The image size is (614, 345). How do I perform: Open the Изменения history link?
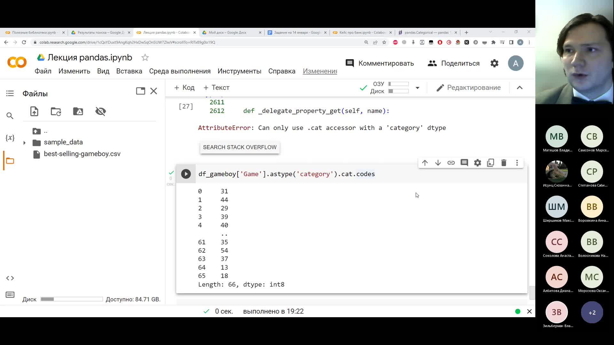click(x=320, y=71)
